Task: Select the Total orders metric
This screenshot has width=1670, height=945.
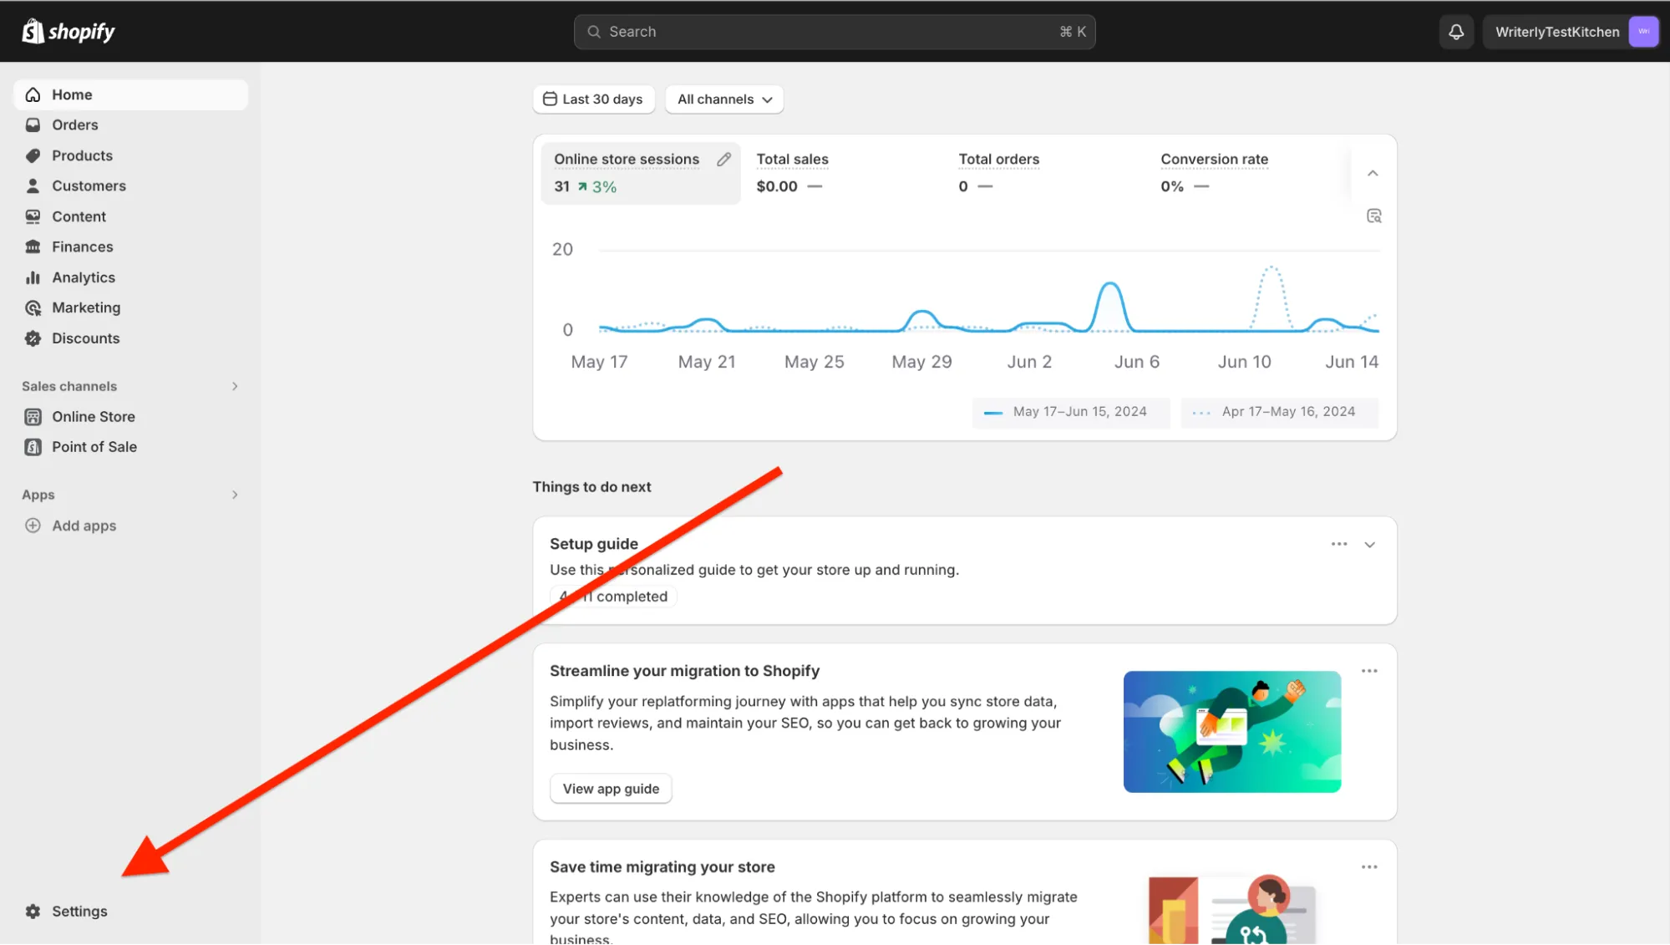Action: [1046, 173]
